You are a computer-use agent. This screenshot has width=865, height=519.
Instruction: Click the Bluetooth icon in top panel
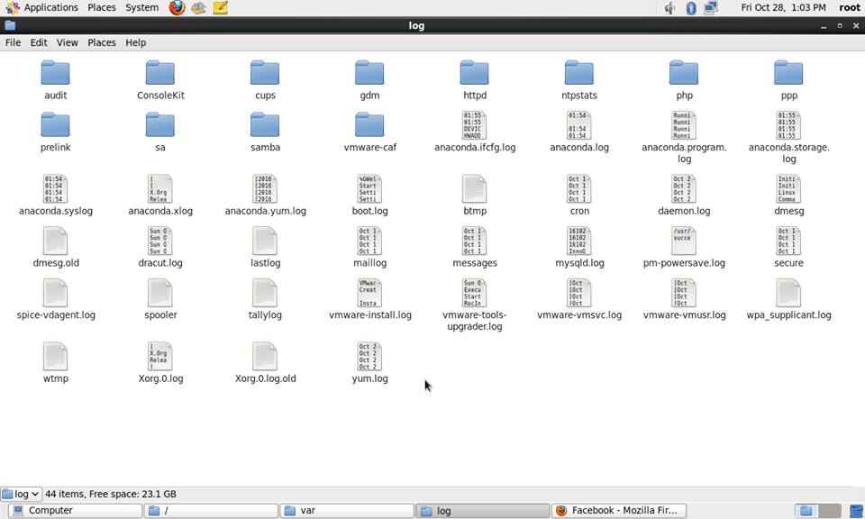tap(691, 8)
